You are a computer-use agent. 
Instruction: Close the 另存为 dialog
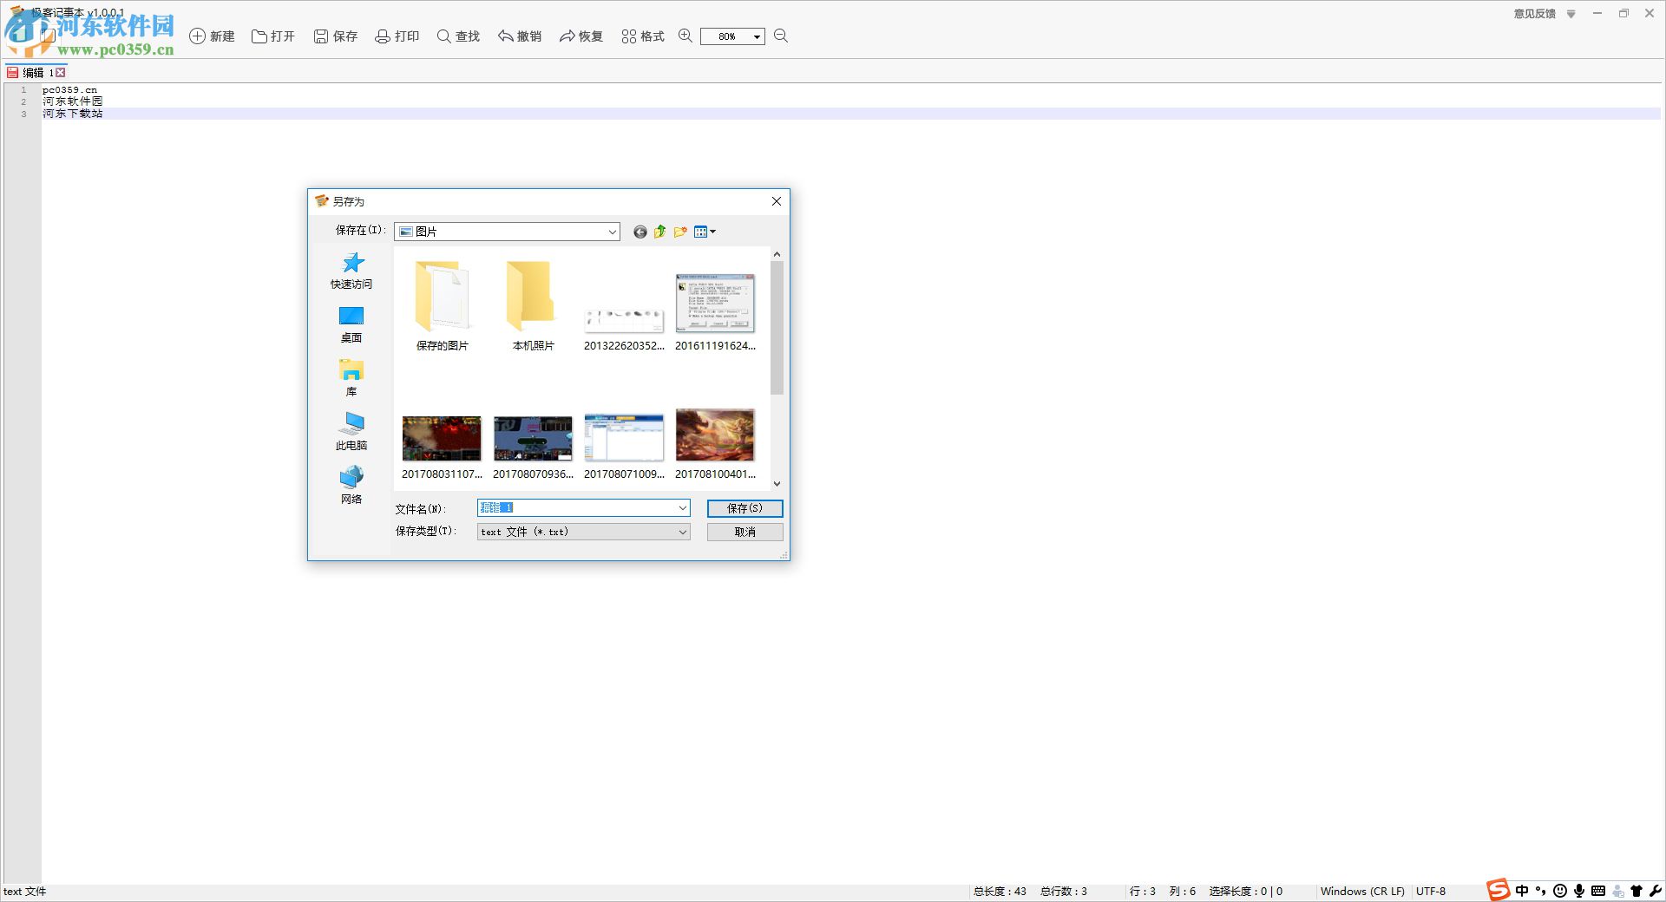tap(777, 201)
